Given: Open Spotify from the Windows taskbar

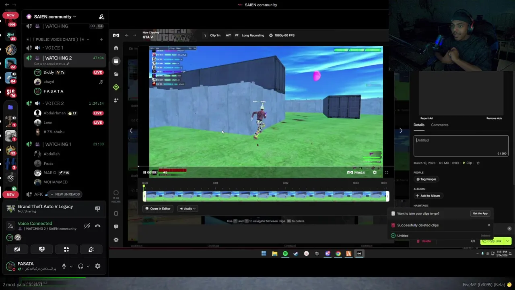Looking at the screenshot, I should [285, 253].
